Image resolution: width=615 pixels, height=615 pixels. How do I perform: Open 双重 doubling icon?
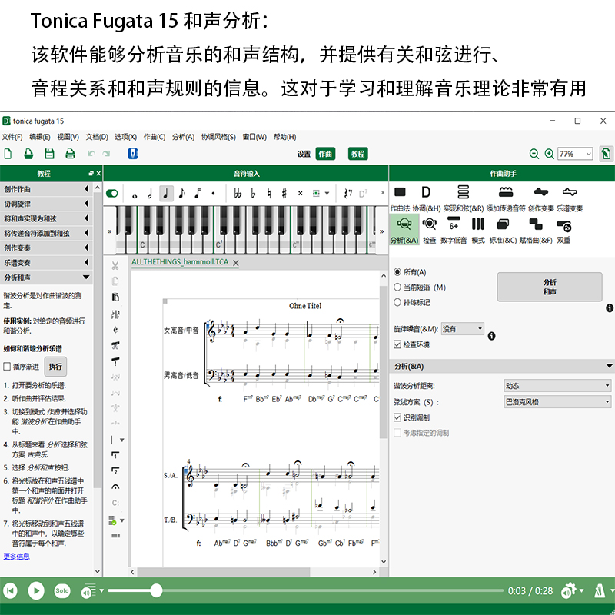pyautogui.click(x=564, y=231)
